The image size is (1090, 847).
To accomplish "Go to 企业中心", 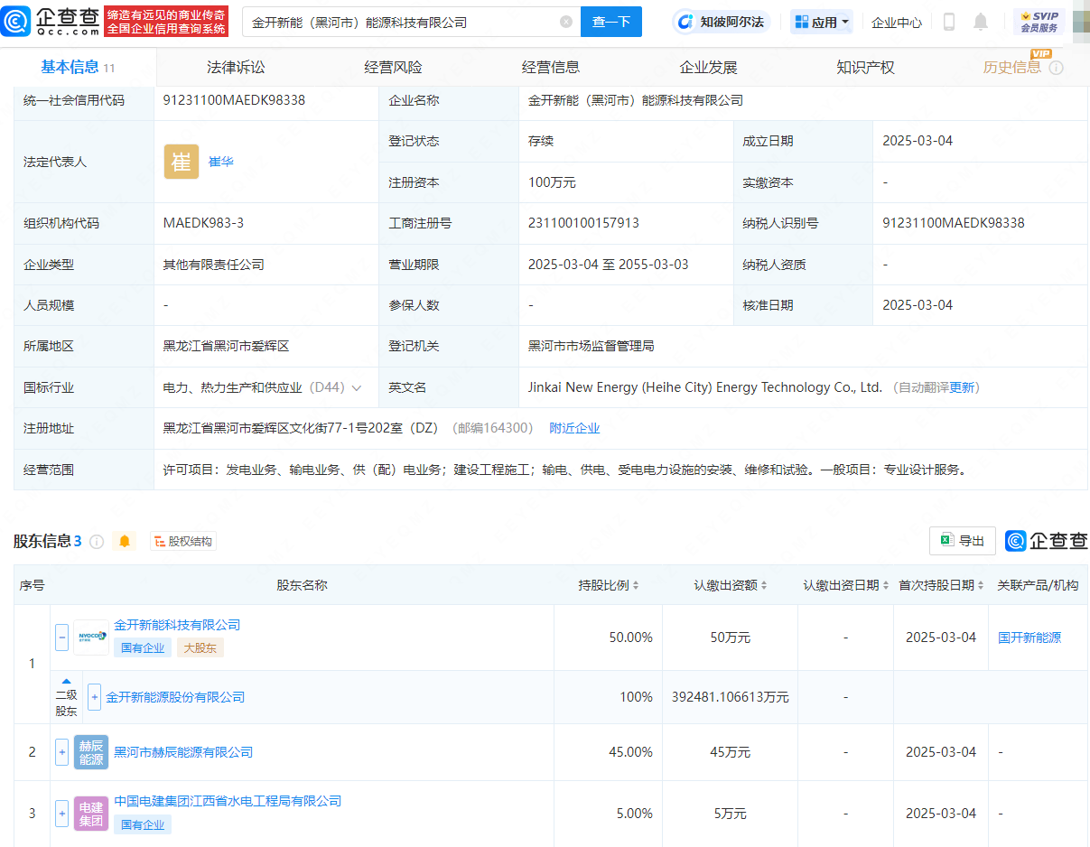I will pyautogui.click(x=897, y=23).
